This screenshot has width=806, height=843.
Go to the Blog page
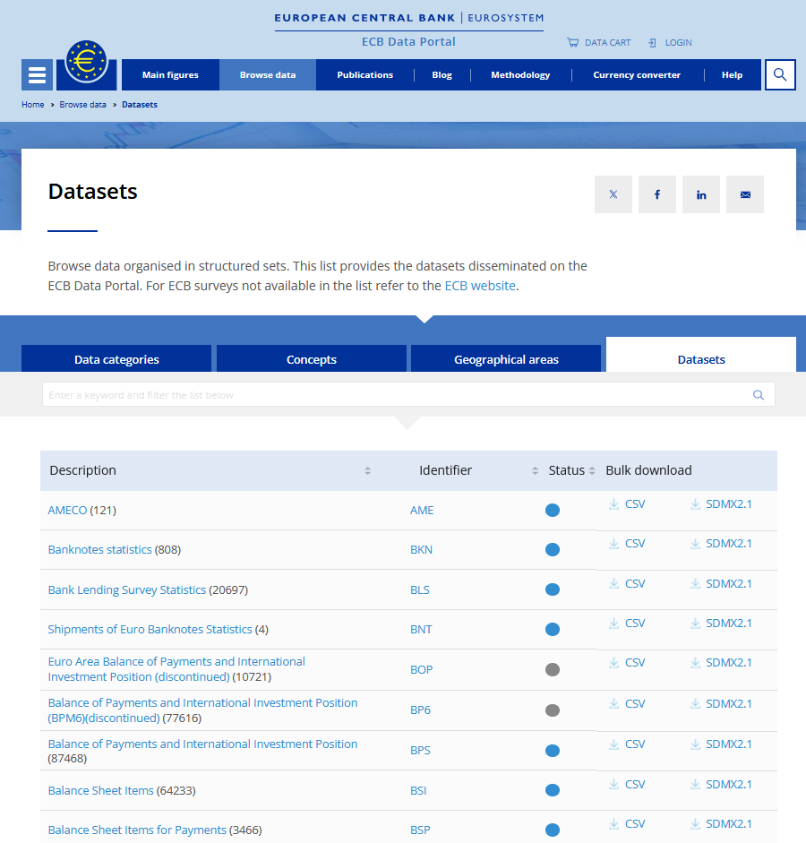point(442,74)
